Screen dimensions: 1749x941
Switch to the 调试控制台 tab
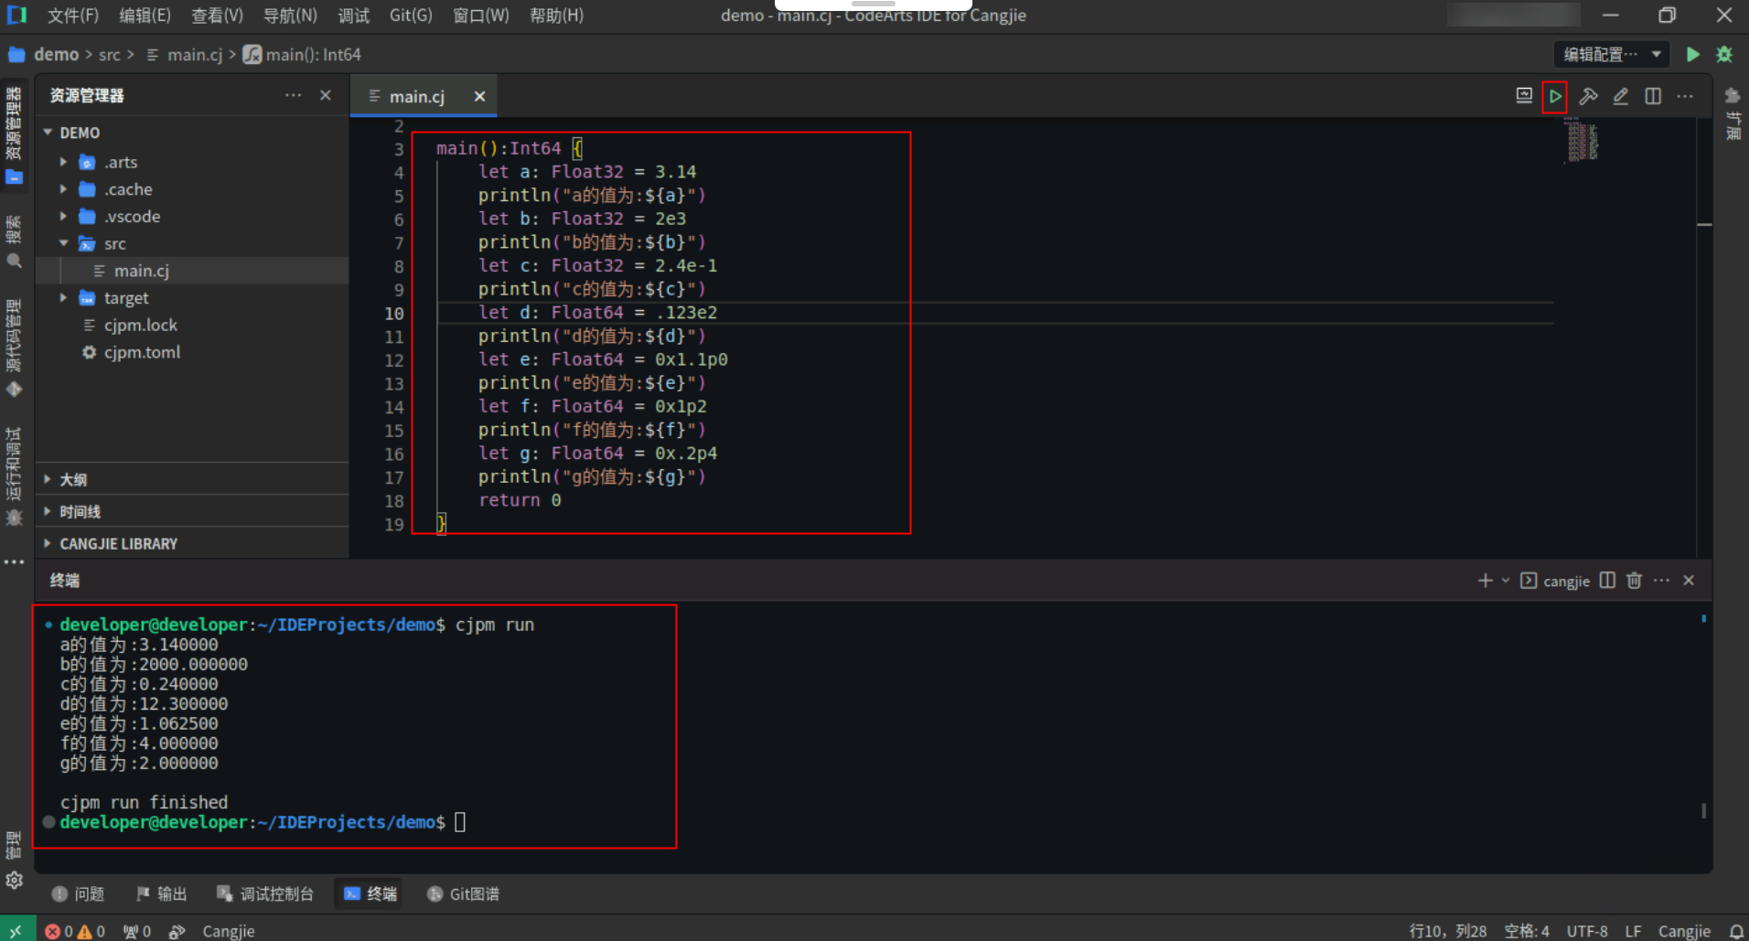click(265, 893)
